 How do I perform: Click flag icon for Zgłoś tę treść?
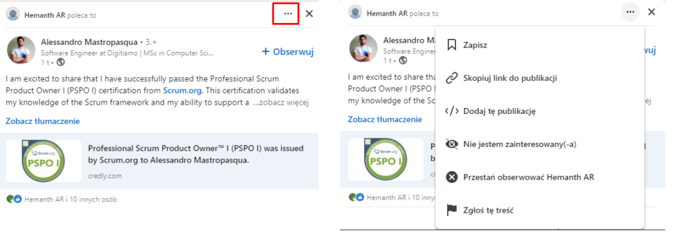coord(451,210)
